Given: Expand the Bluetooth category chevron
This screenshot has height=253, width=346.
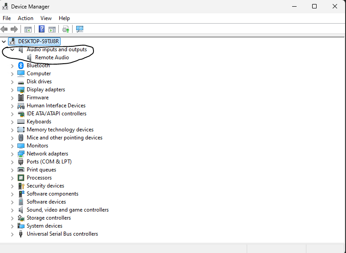Looking at the screenshot, I should click(12, 66).
